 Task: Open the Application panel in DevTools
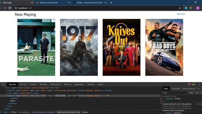tap(79, 85)
